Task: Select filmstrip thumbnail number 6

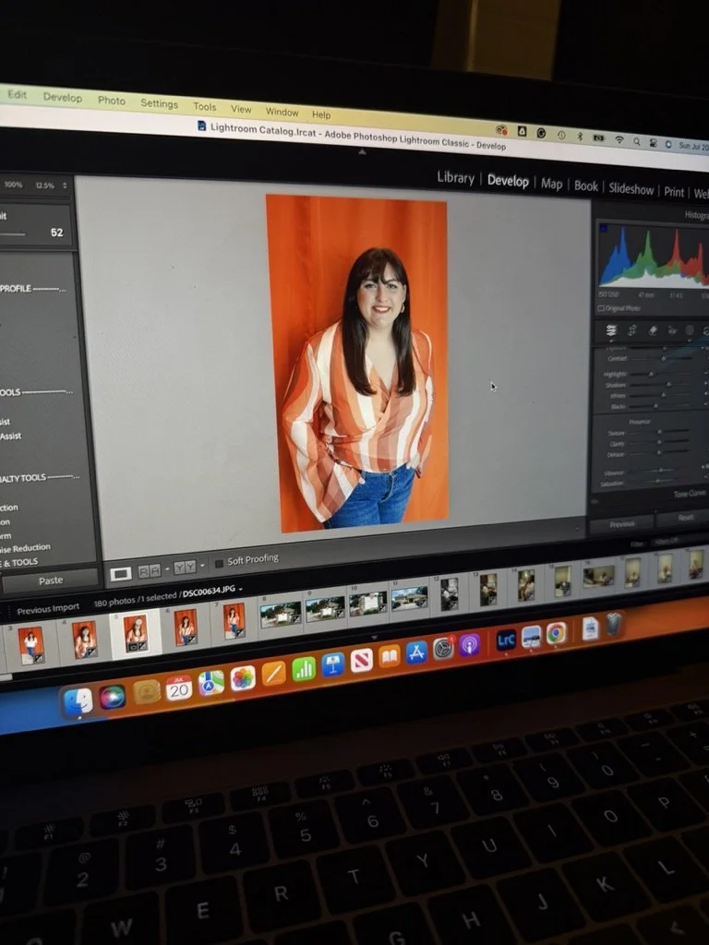Action: [186, 628]
